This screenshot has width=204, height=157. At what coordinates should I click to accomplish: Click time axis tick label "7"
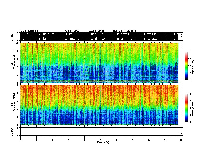point(133,140)
